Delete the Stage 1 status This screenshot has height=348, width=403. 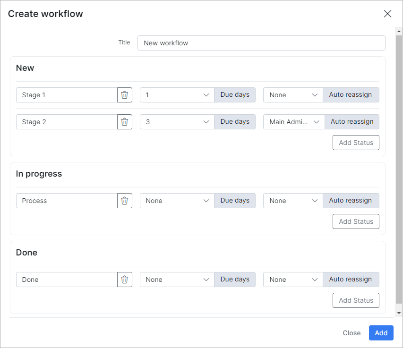tap(125, 95)
